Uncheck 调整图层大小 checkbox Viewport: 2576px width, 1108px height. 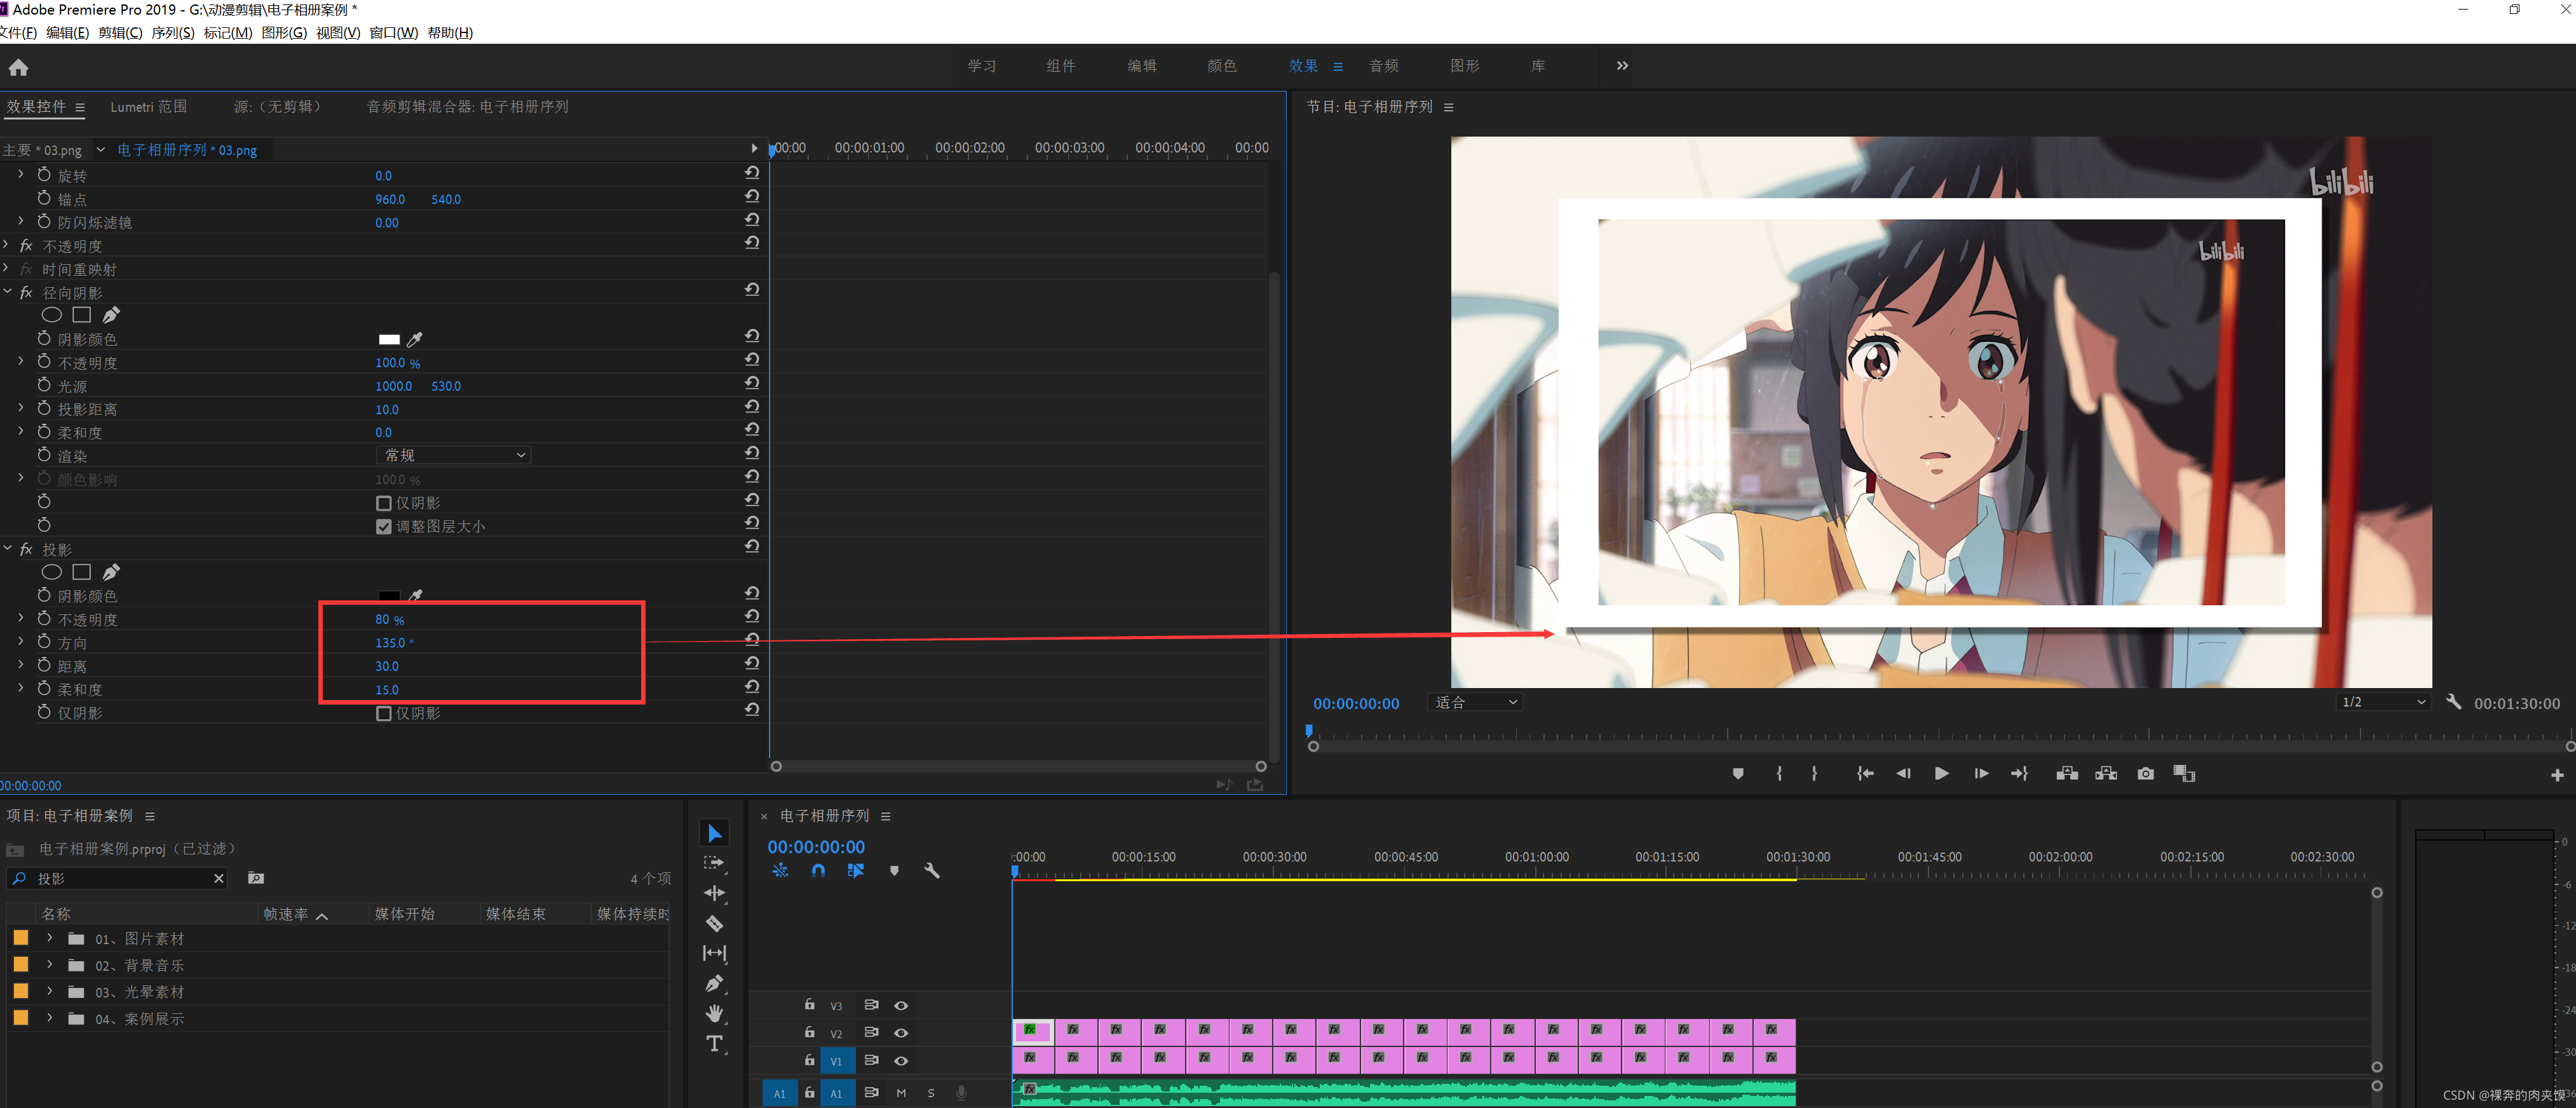tap(383, 527)
